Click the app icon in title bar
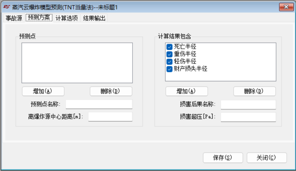 tap(7, 7)
